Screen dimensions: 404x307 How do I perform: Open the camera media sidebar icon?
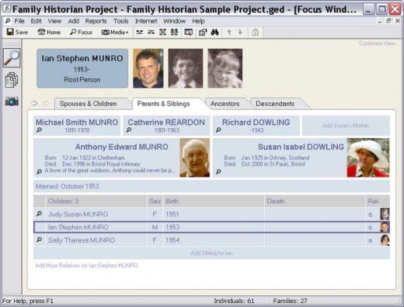pyautogui.click(x=12, y=101)
